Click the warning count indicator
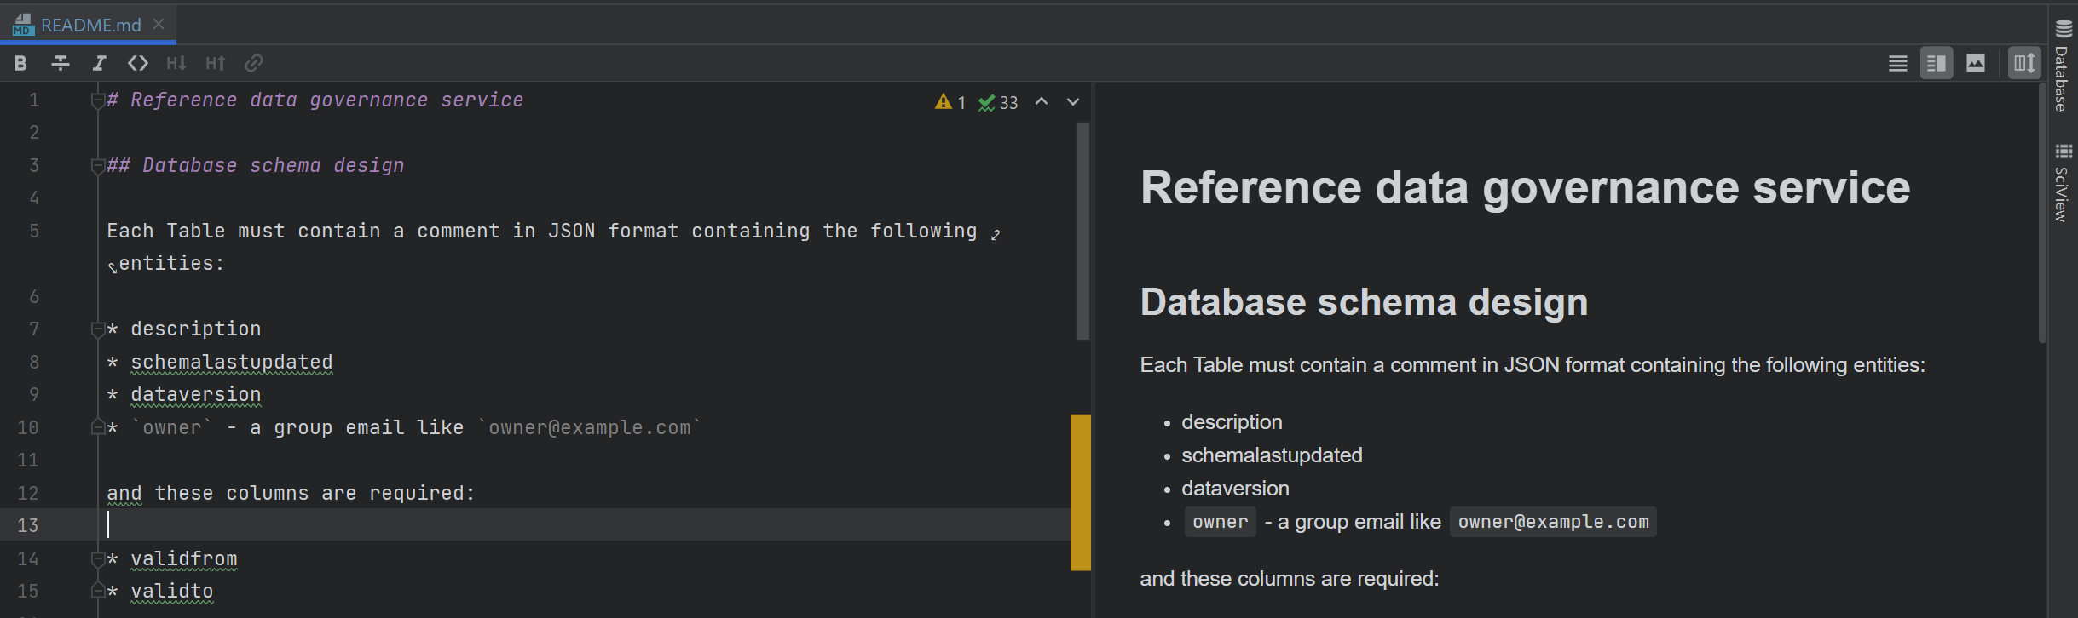Viewport: 2078px width, 618px height. click(950, 102)
